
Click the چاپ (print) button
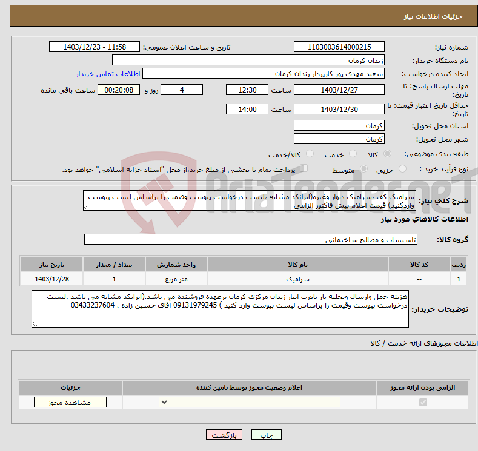[x=267, y=435]
